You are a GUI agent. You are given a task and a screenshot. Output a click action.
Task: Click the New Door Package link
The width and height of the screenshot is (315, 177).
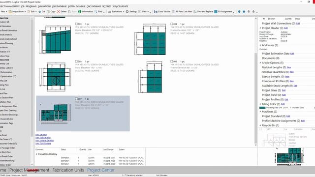click(x=43, y=144)
